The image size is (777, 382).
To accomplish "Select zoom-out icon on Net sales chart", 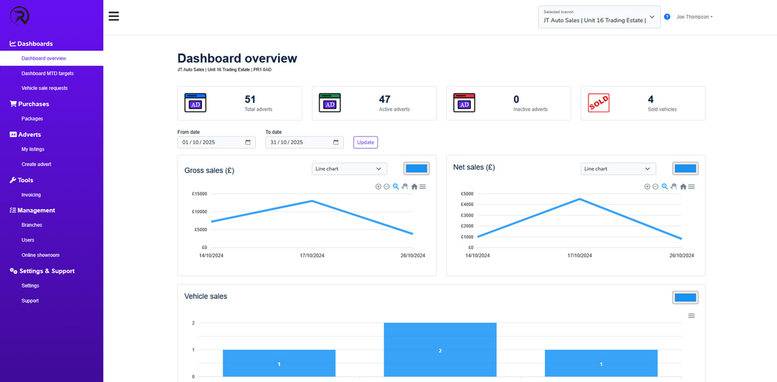I will coord(655,186).
